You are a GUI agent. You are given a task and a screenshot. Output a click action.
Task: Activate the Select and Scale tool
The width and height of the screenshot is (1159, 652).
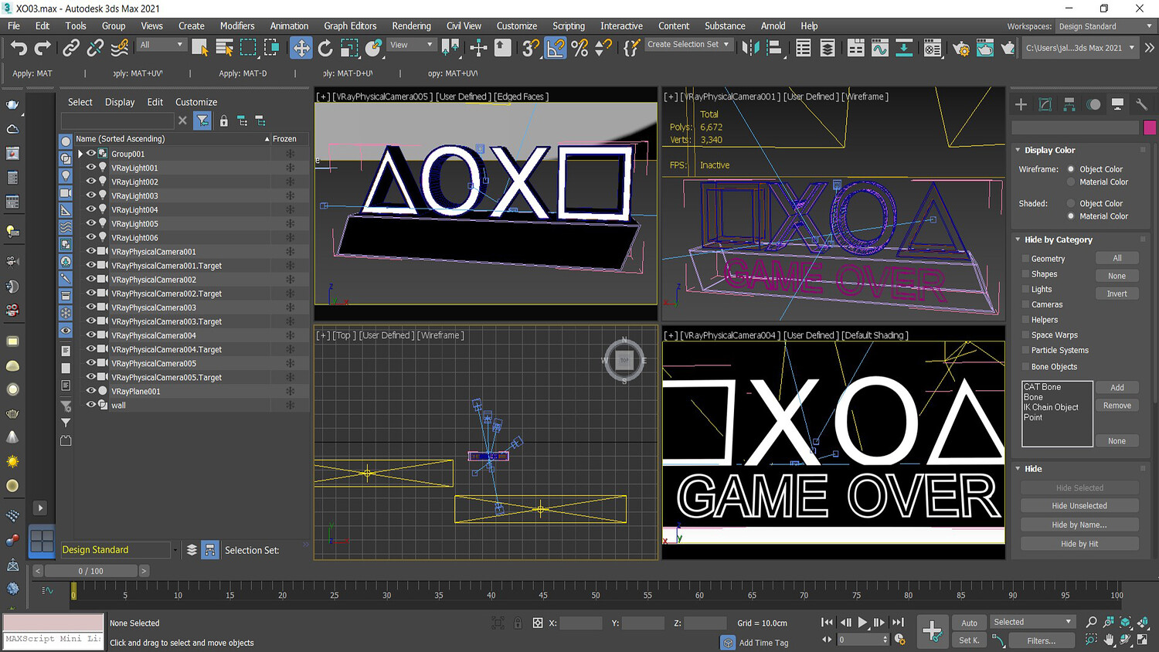349,49
